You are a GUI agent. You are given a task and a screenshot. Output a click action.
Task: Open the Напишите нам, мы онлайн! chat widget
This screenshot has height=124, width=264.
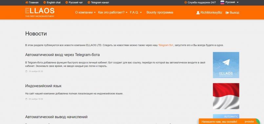(229, 121)
